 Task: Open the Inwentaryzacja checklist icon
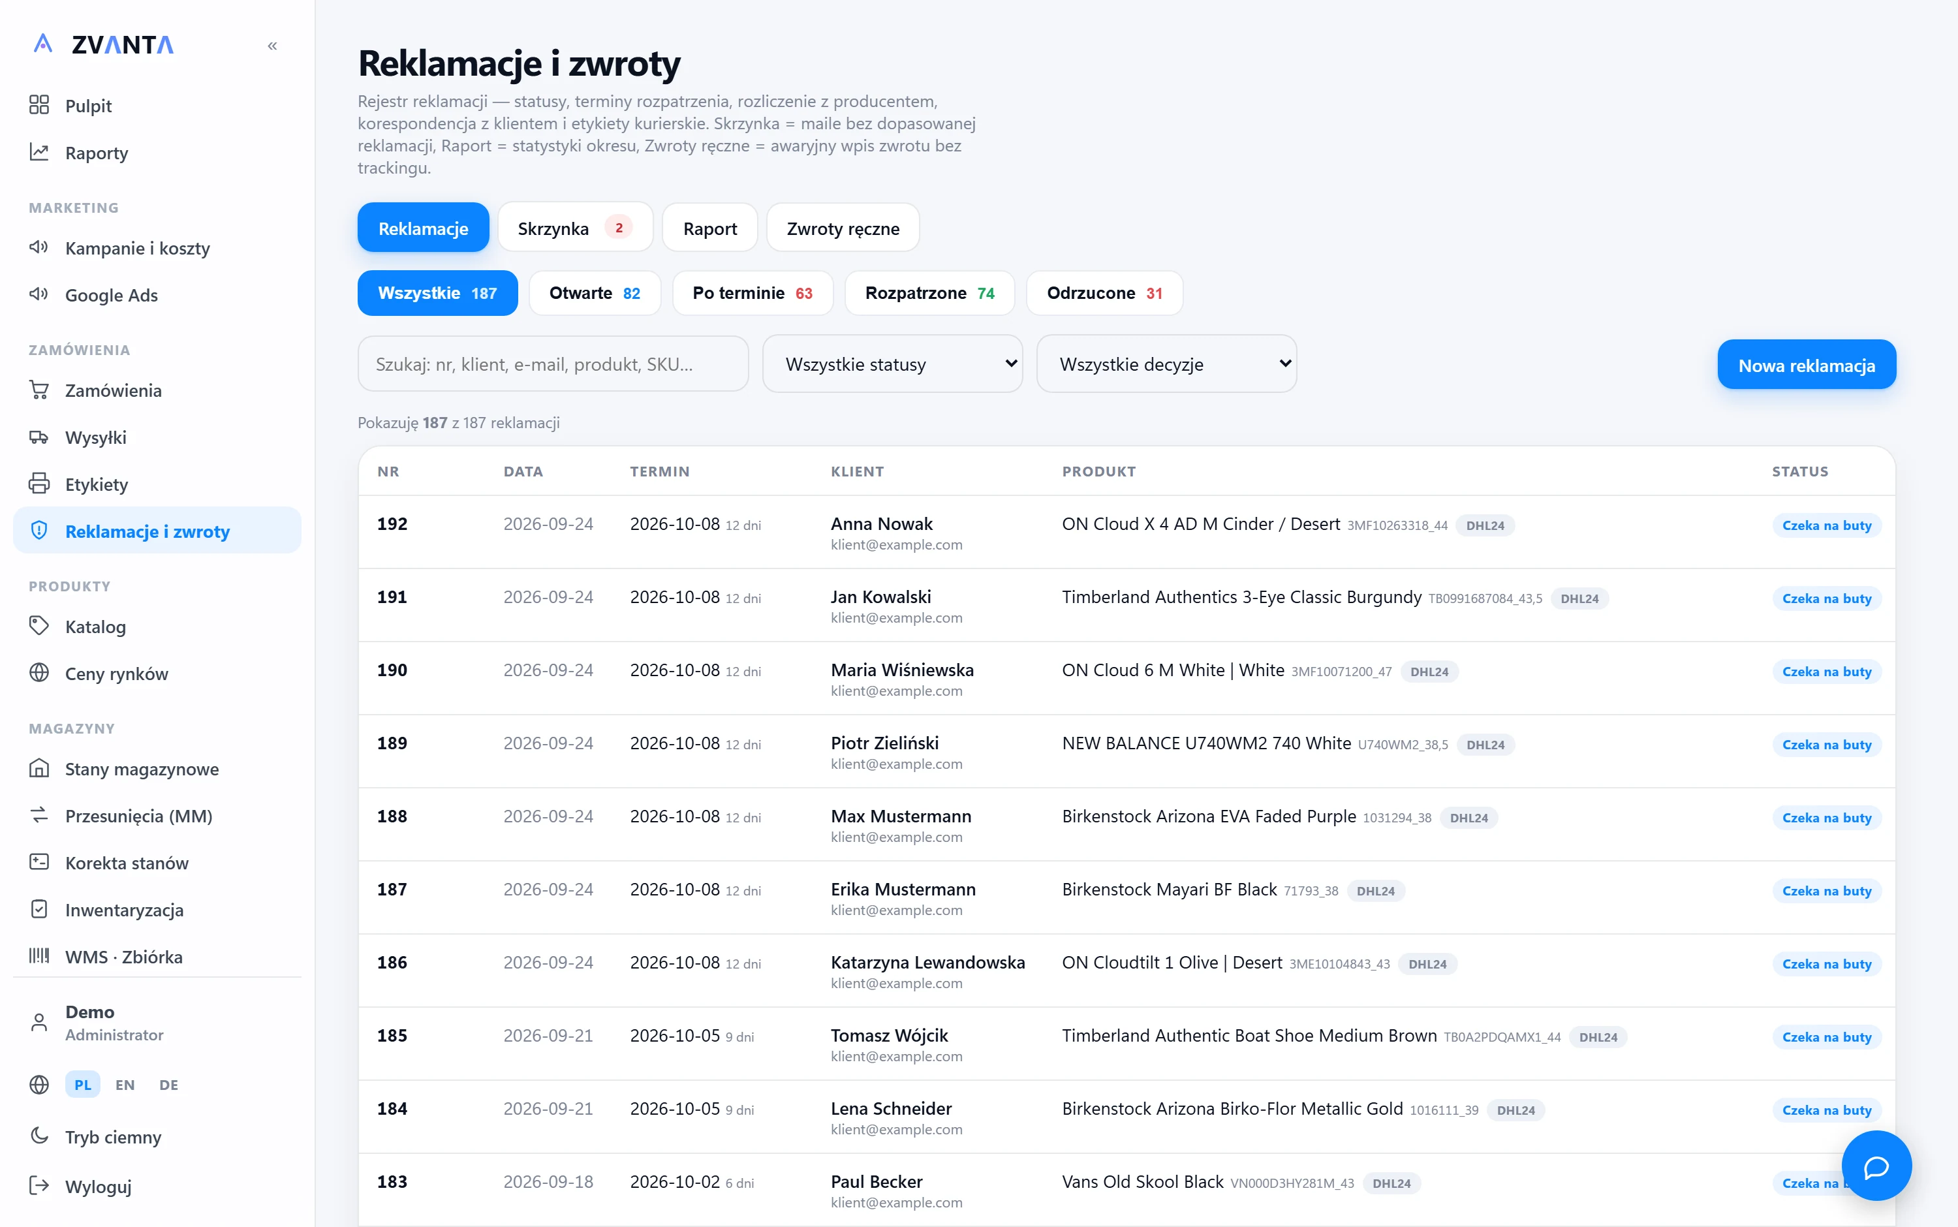[39, 909]
